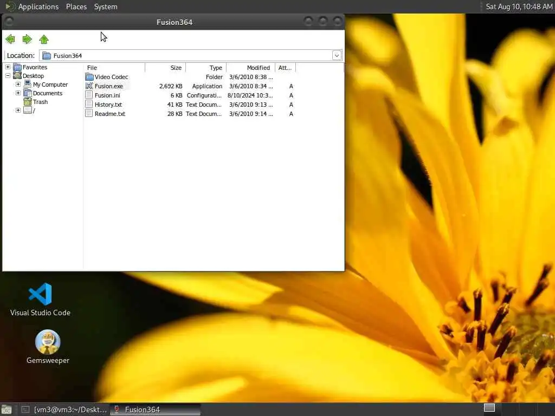Click the Fusion.ini file icon

tap(89, 95)
